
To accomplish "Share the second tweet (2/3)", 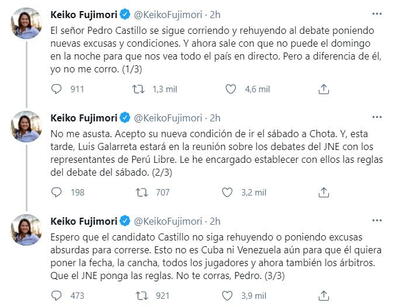I will pos(324,192).
